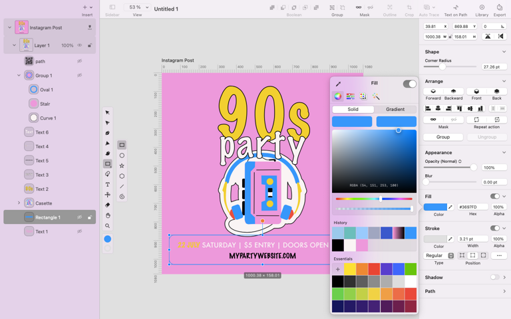This screenshot has width=511, height=319.
Task: Choose the Oval shape tool
Action: 122,156
